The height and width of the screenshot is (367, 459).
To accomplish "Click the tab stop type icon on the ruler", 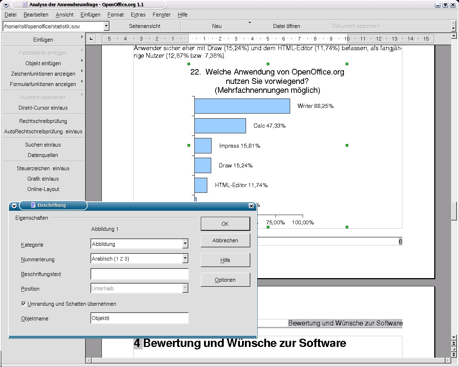I will point(91,39).
